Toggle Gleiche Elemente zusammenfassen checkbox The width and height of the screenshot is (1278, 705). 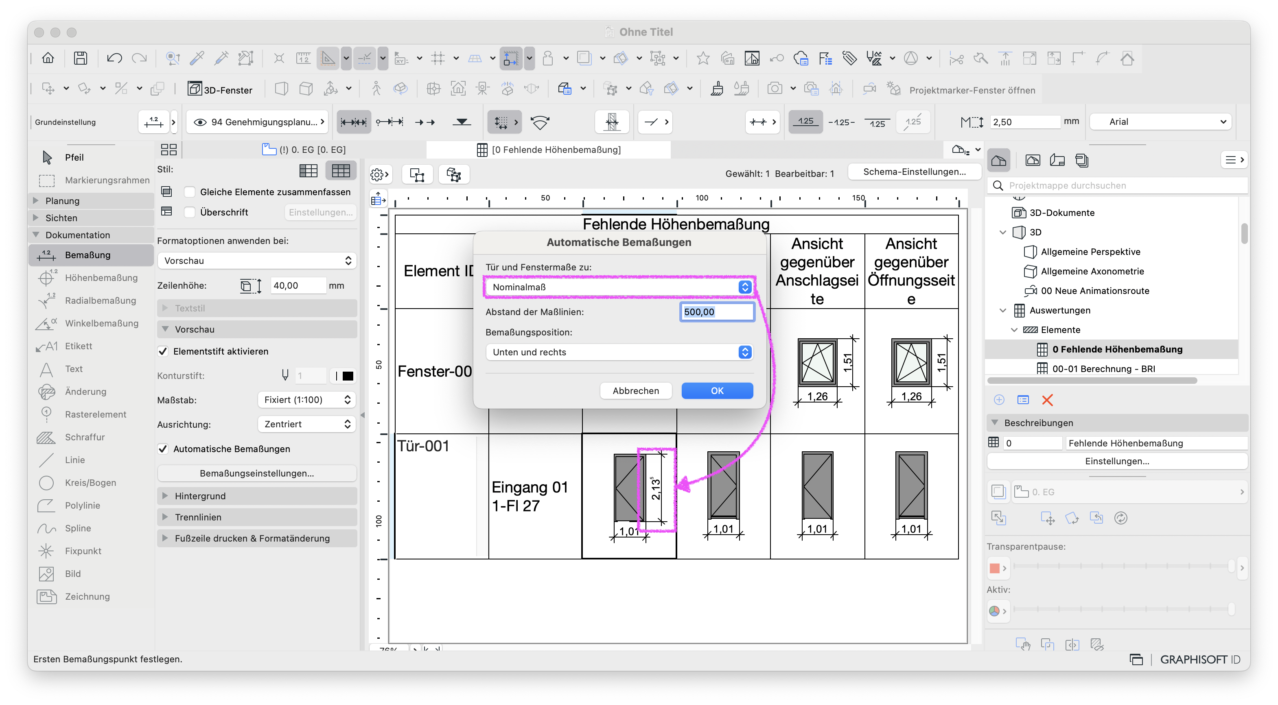[190, 192]
